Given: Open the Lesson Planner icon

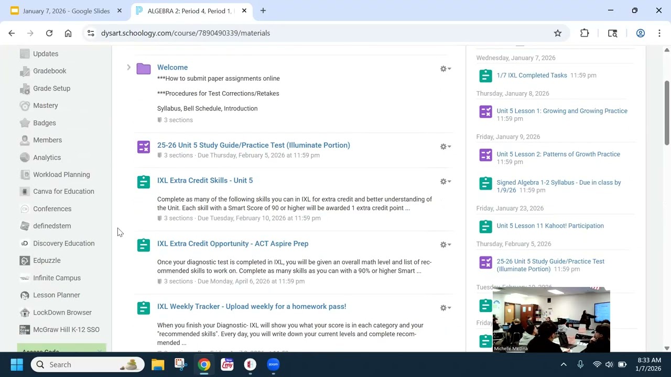Looking at the screenshot, I should tap(25, 295).
